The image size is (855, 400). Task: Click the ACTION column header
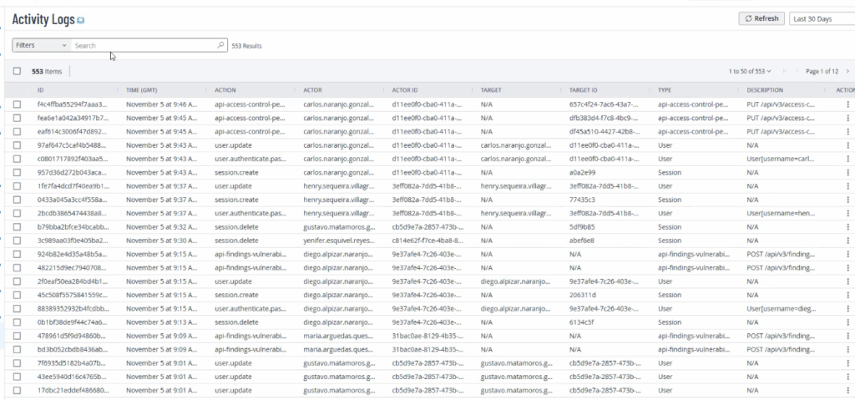[x=225, y=89]
